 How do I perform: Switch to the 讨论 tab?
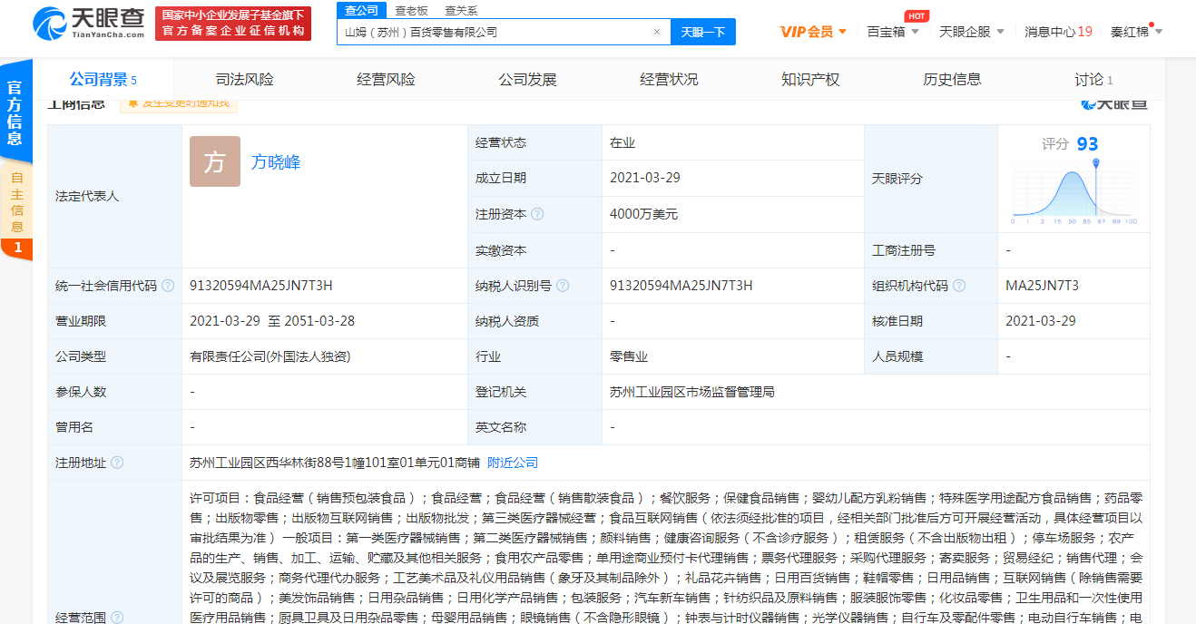1093,79
